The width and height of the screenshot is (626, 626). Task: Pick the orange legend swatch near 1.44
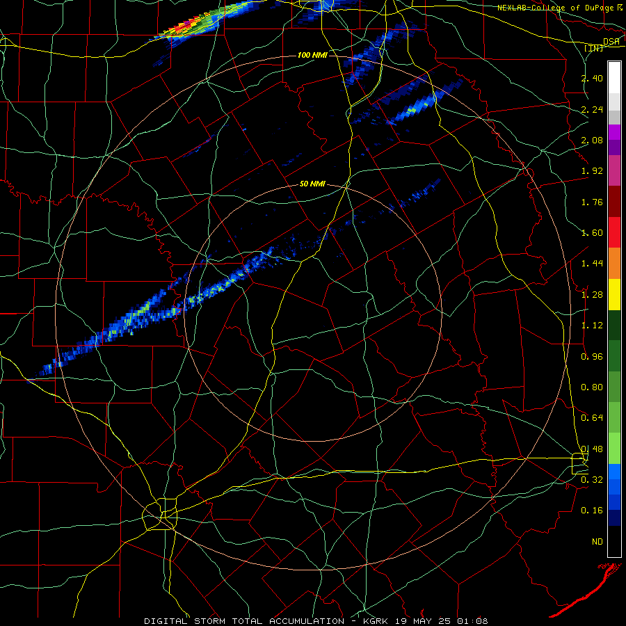tap(614, 263)
